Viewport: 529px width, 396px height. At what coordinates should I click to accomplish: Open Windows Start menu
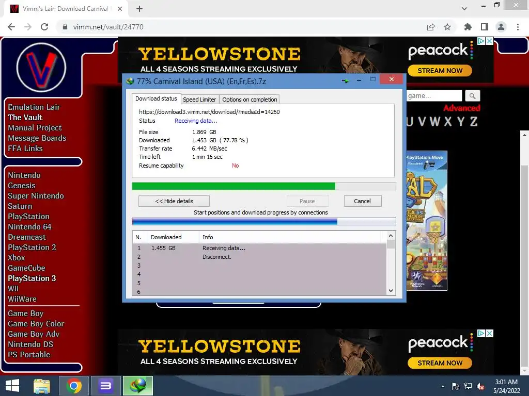[12, 386]
